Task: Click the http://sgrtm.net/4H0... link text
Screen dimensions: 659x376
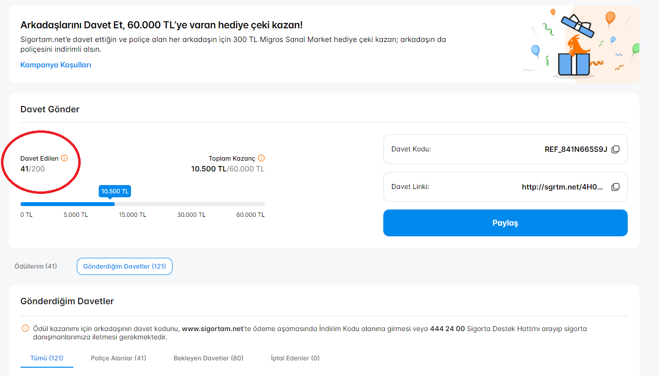Action: pyautogui.click(x=562, y=187)
